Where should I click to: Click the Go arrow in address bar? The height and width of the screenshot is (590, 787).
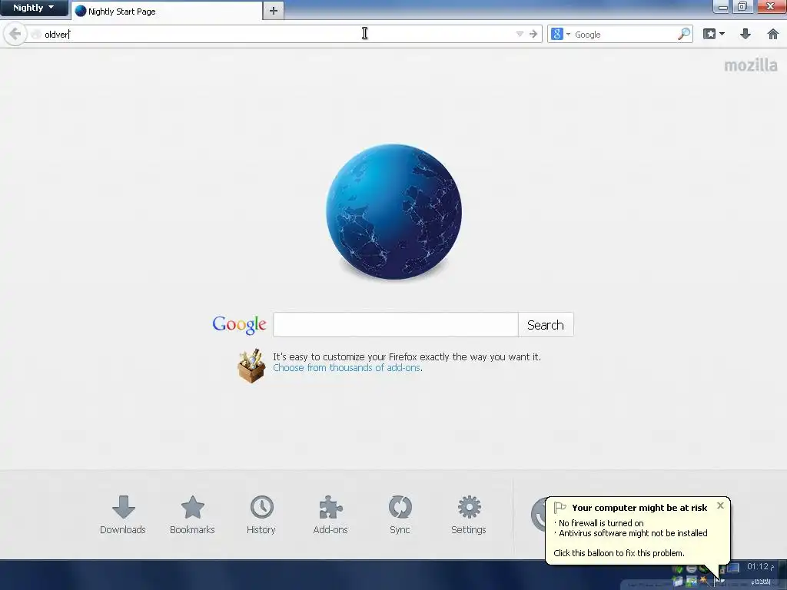point(533,34)
